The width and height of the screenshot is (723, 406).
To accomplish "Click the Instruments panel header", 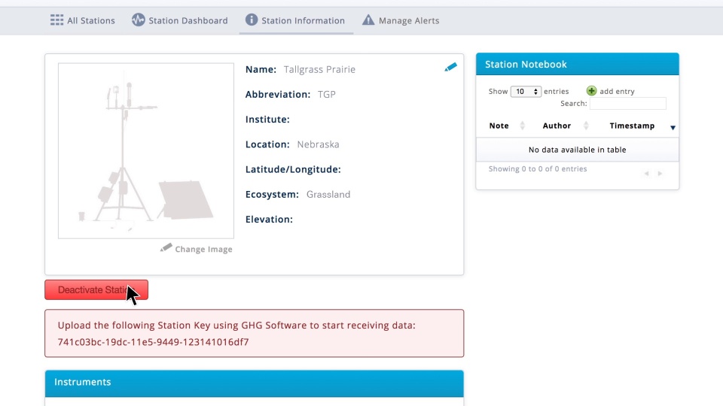I will click(x=254, y=383).
